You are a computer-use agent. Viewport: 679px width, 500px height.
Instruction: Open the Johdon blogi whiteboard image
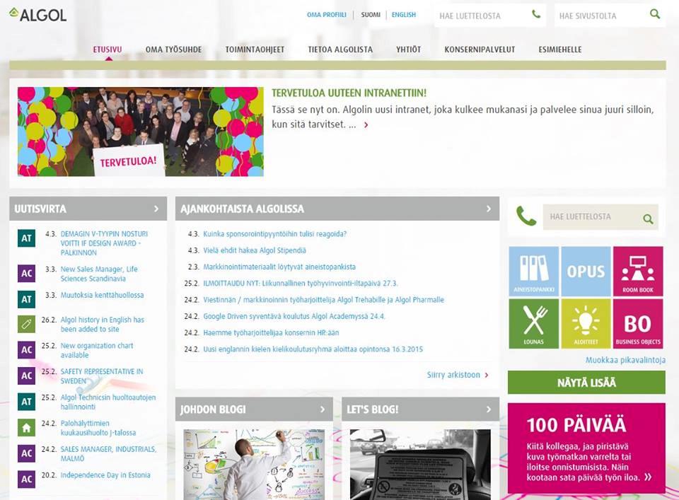coord(254,465)
